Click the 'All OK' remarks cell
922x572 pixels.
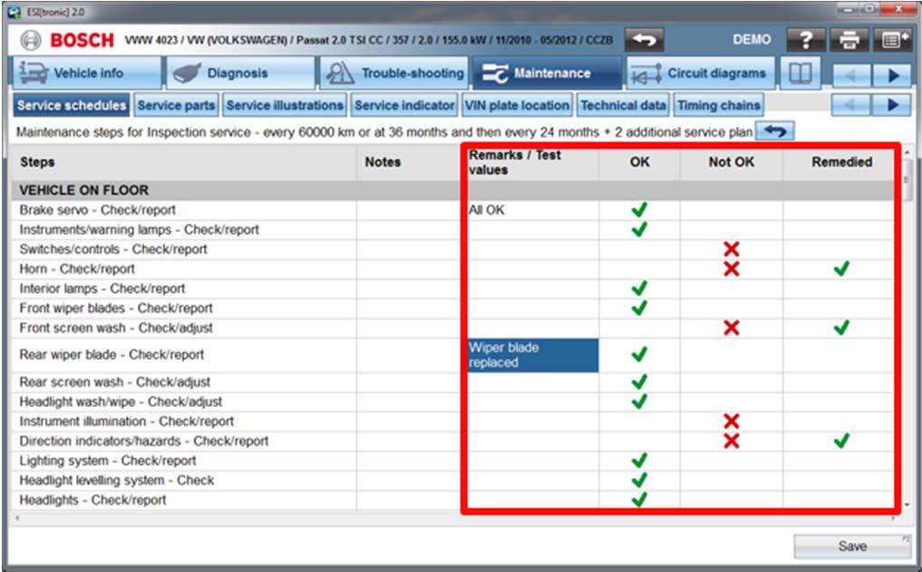(533, 210)
